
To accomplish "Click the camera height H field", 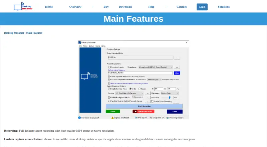I will pyautogui.click(x=171, y=89).
